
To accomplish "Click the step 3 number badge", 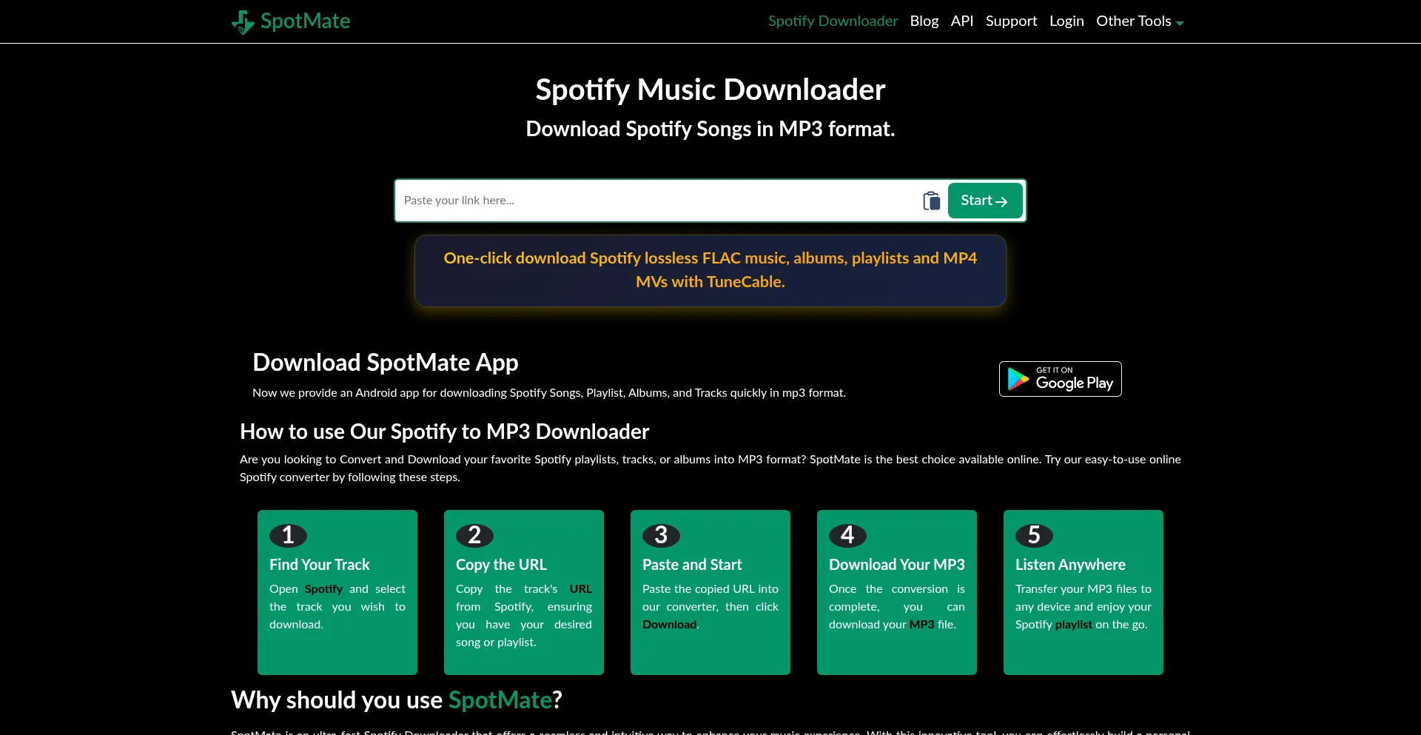I will pyautogui.click(x=661, y=535).
